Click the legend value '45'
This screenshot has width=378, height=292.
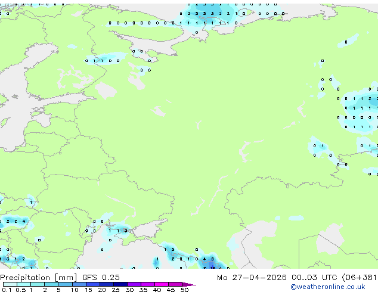coord(171,290)
